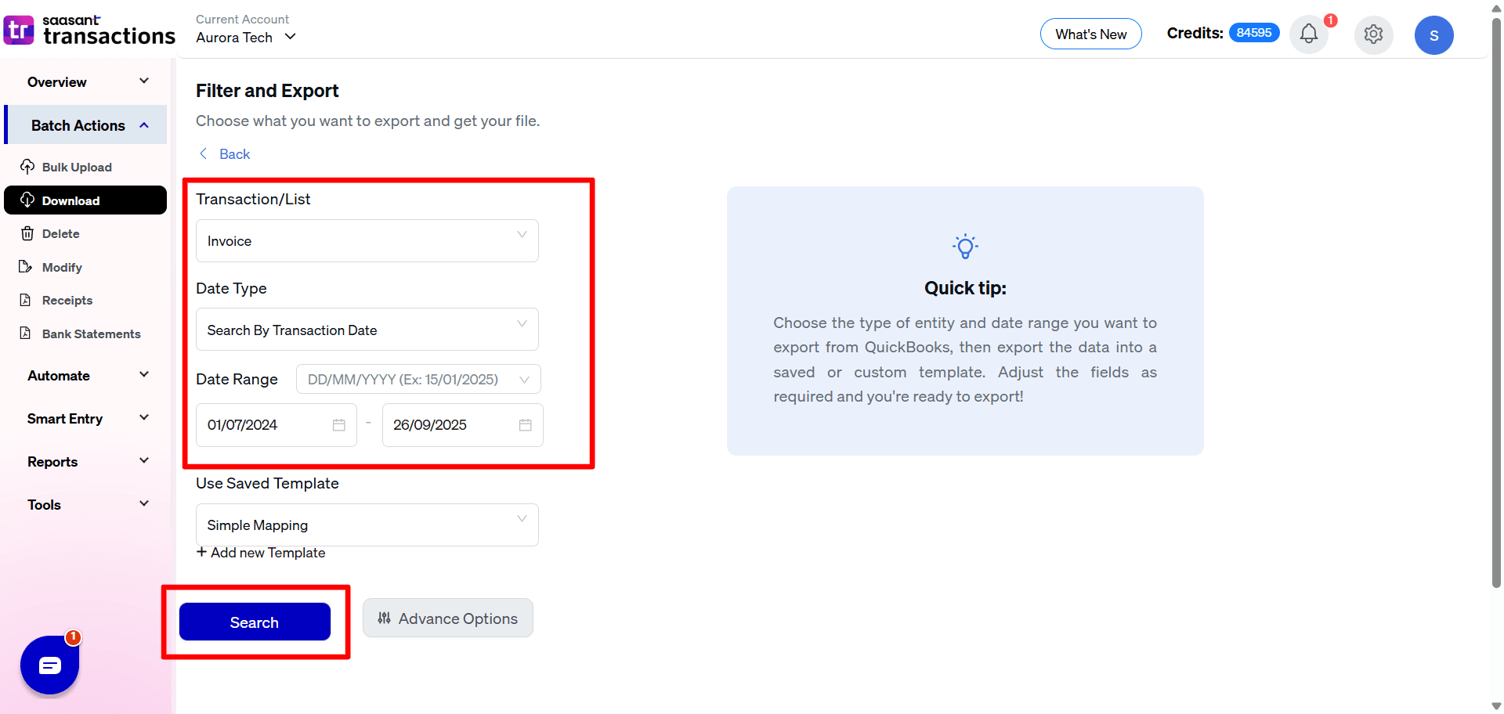Click the lightbulb Quick tip icon
The image size is (1504, 714).
click(965, 247)
